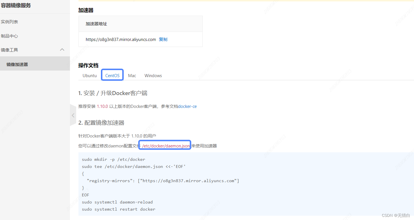414x220 pixels.
Task: Copy the accelerator address via 复制 link
Action: click(x=163, y=39)
